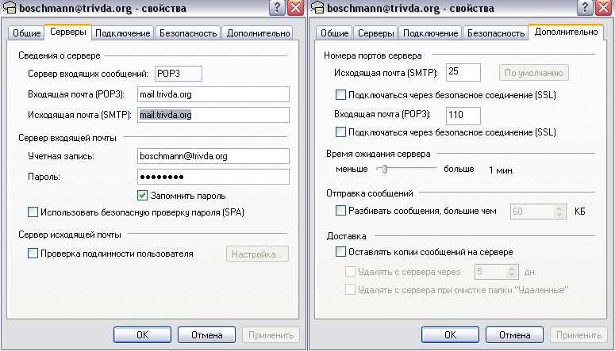Screen dimensions: 615x351
Task: Click Отмена in the right window
Action: tap(515, 334)
